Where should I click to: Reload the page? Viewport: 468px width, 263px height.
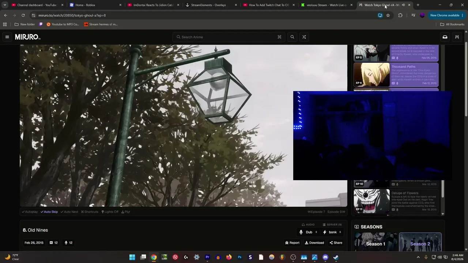[x=23, y=15]
